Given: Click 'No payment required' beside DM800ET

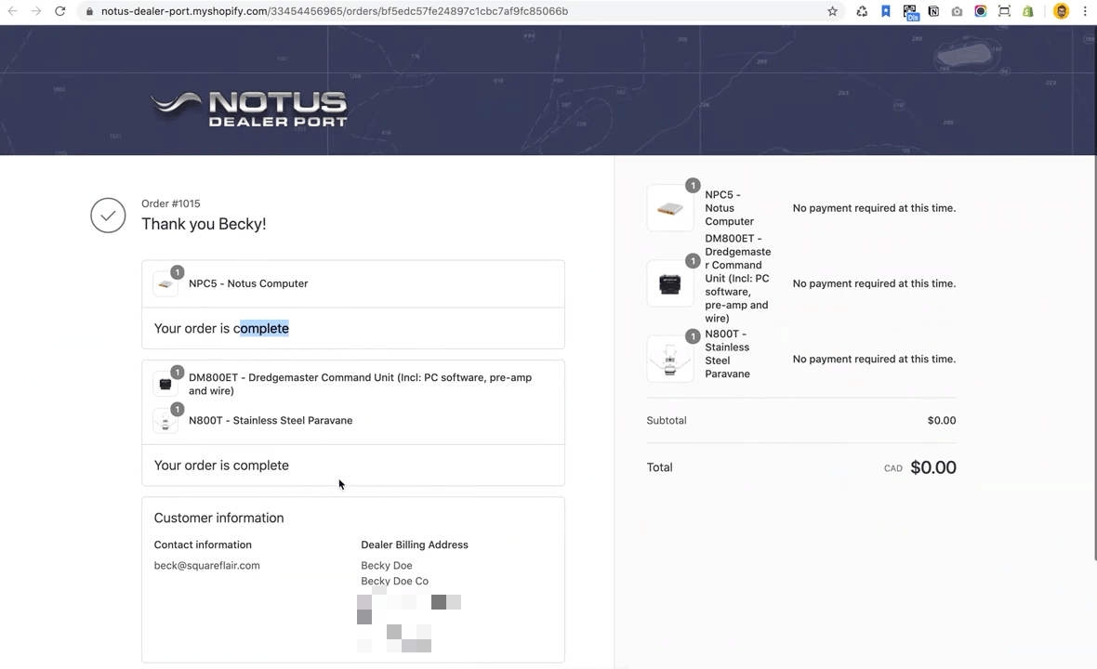Looking at the screenshot, I should pyautogui.click(x=874, y=283).
